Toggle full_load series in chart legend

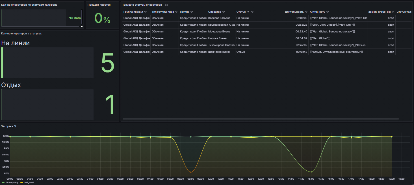click(x=28, y=183)
